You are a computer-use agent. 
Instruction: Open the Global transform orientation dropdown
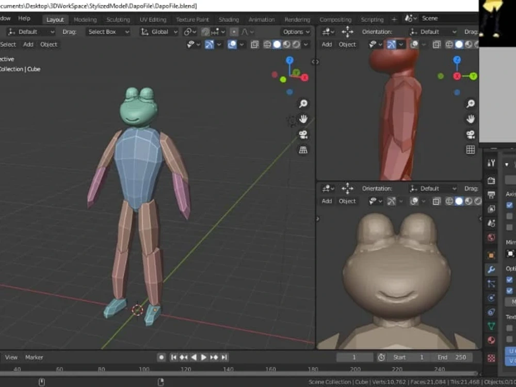[159, 32]
